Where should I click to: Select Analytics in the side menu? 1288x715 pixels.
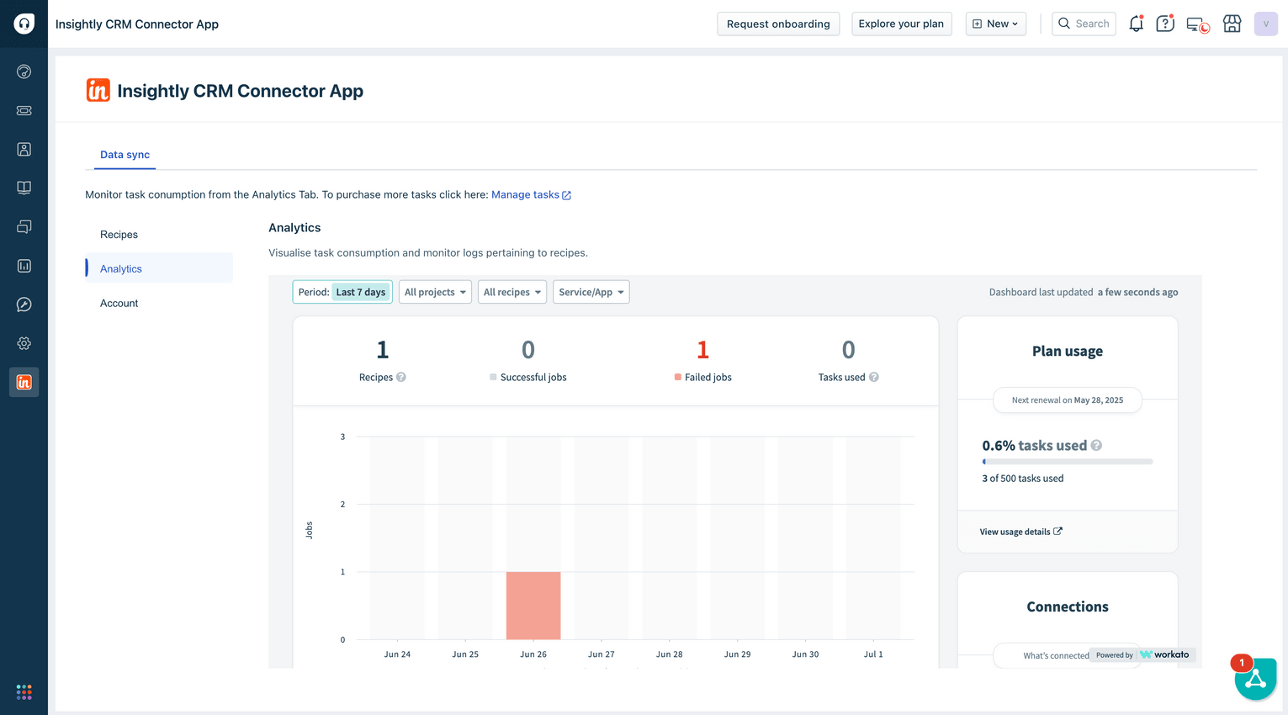159,268
